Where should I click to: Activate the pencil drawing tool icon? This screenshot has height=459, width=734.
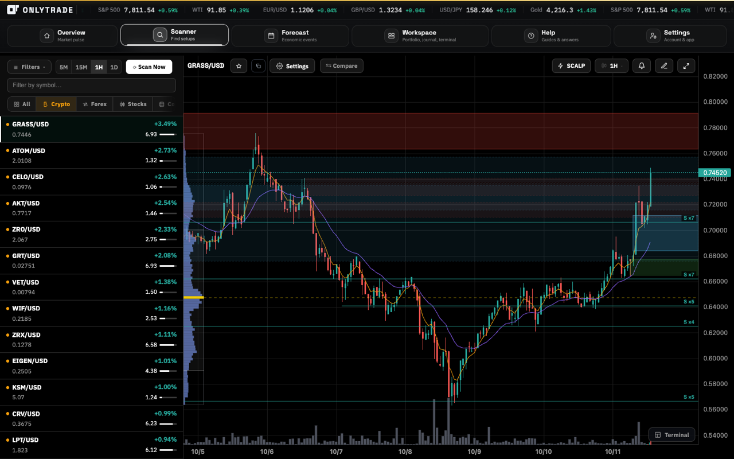664,66
